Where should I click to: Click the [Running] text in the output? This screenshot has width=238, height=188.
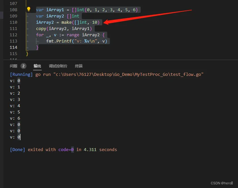pos(21,75)
